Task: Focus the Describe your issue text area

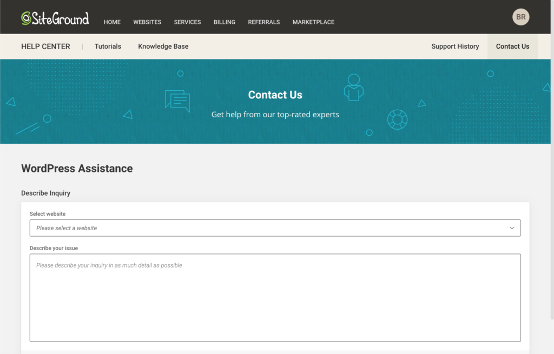Action: coord(275,298)
